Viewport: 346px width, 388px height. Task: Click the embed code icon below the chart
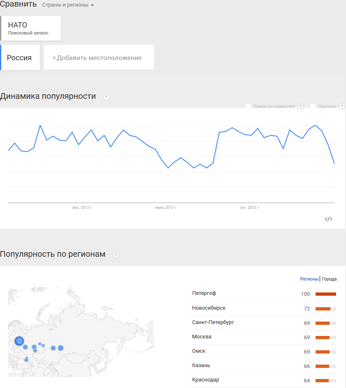point(328,219)
